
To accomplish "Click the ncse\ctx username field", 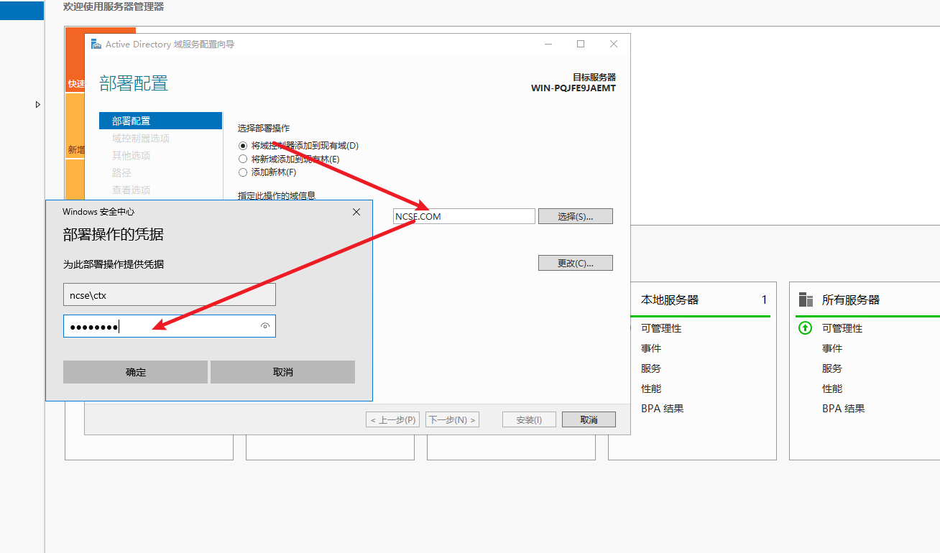I will click(169, 295).
